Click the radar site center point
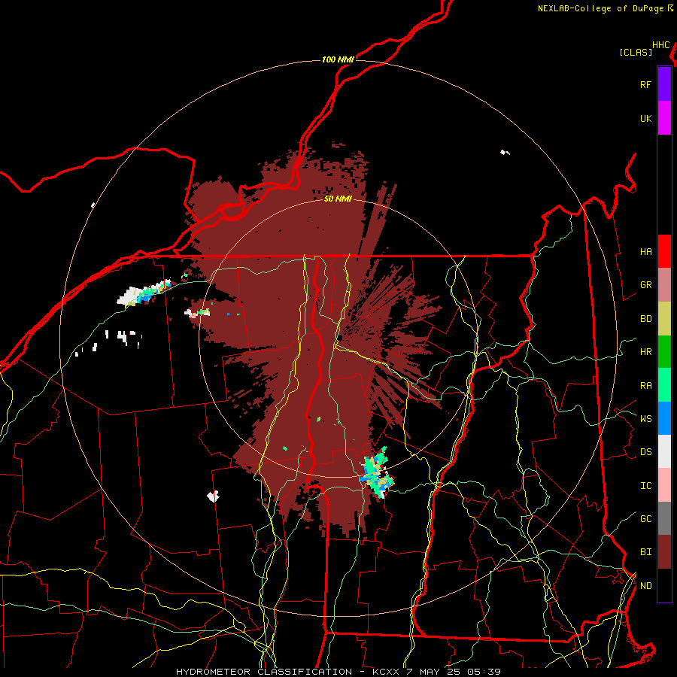The height and width of the screenshot is (677, 677). 340,338
